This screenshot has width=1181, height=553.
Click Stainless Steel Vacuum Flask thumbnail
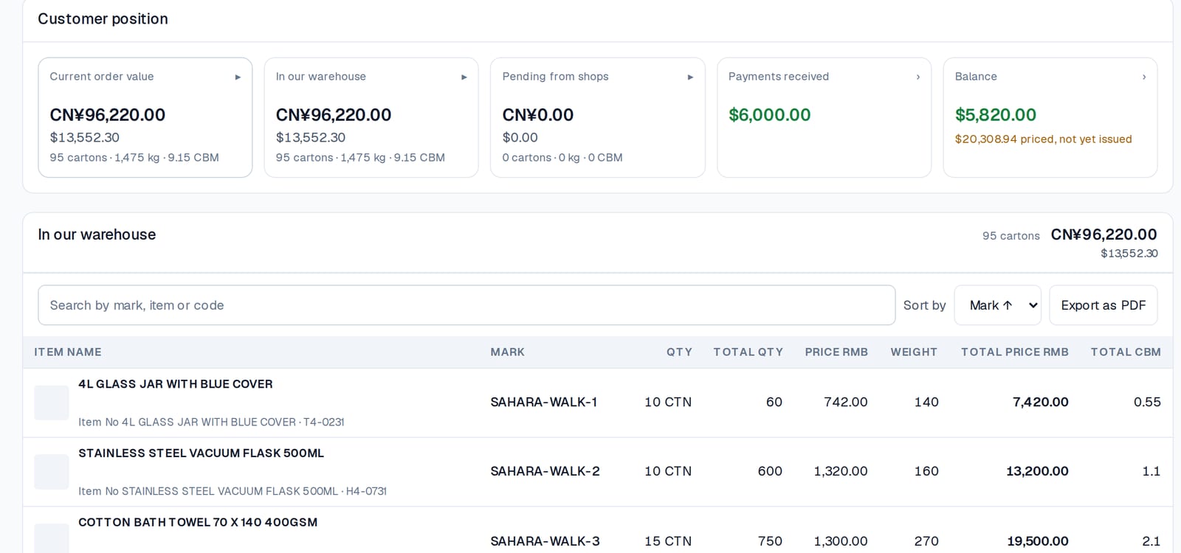[x=52, y=472]
